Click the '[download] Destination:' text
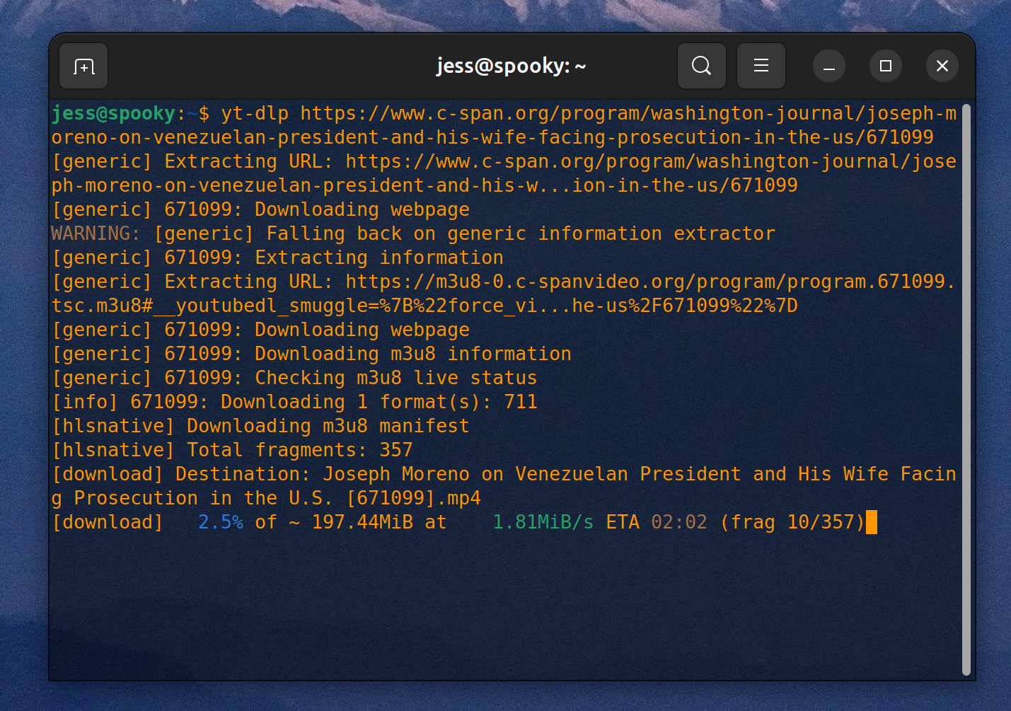Viewport: 1011px width, 711px height. tap(181, 474)
